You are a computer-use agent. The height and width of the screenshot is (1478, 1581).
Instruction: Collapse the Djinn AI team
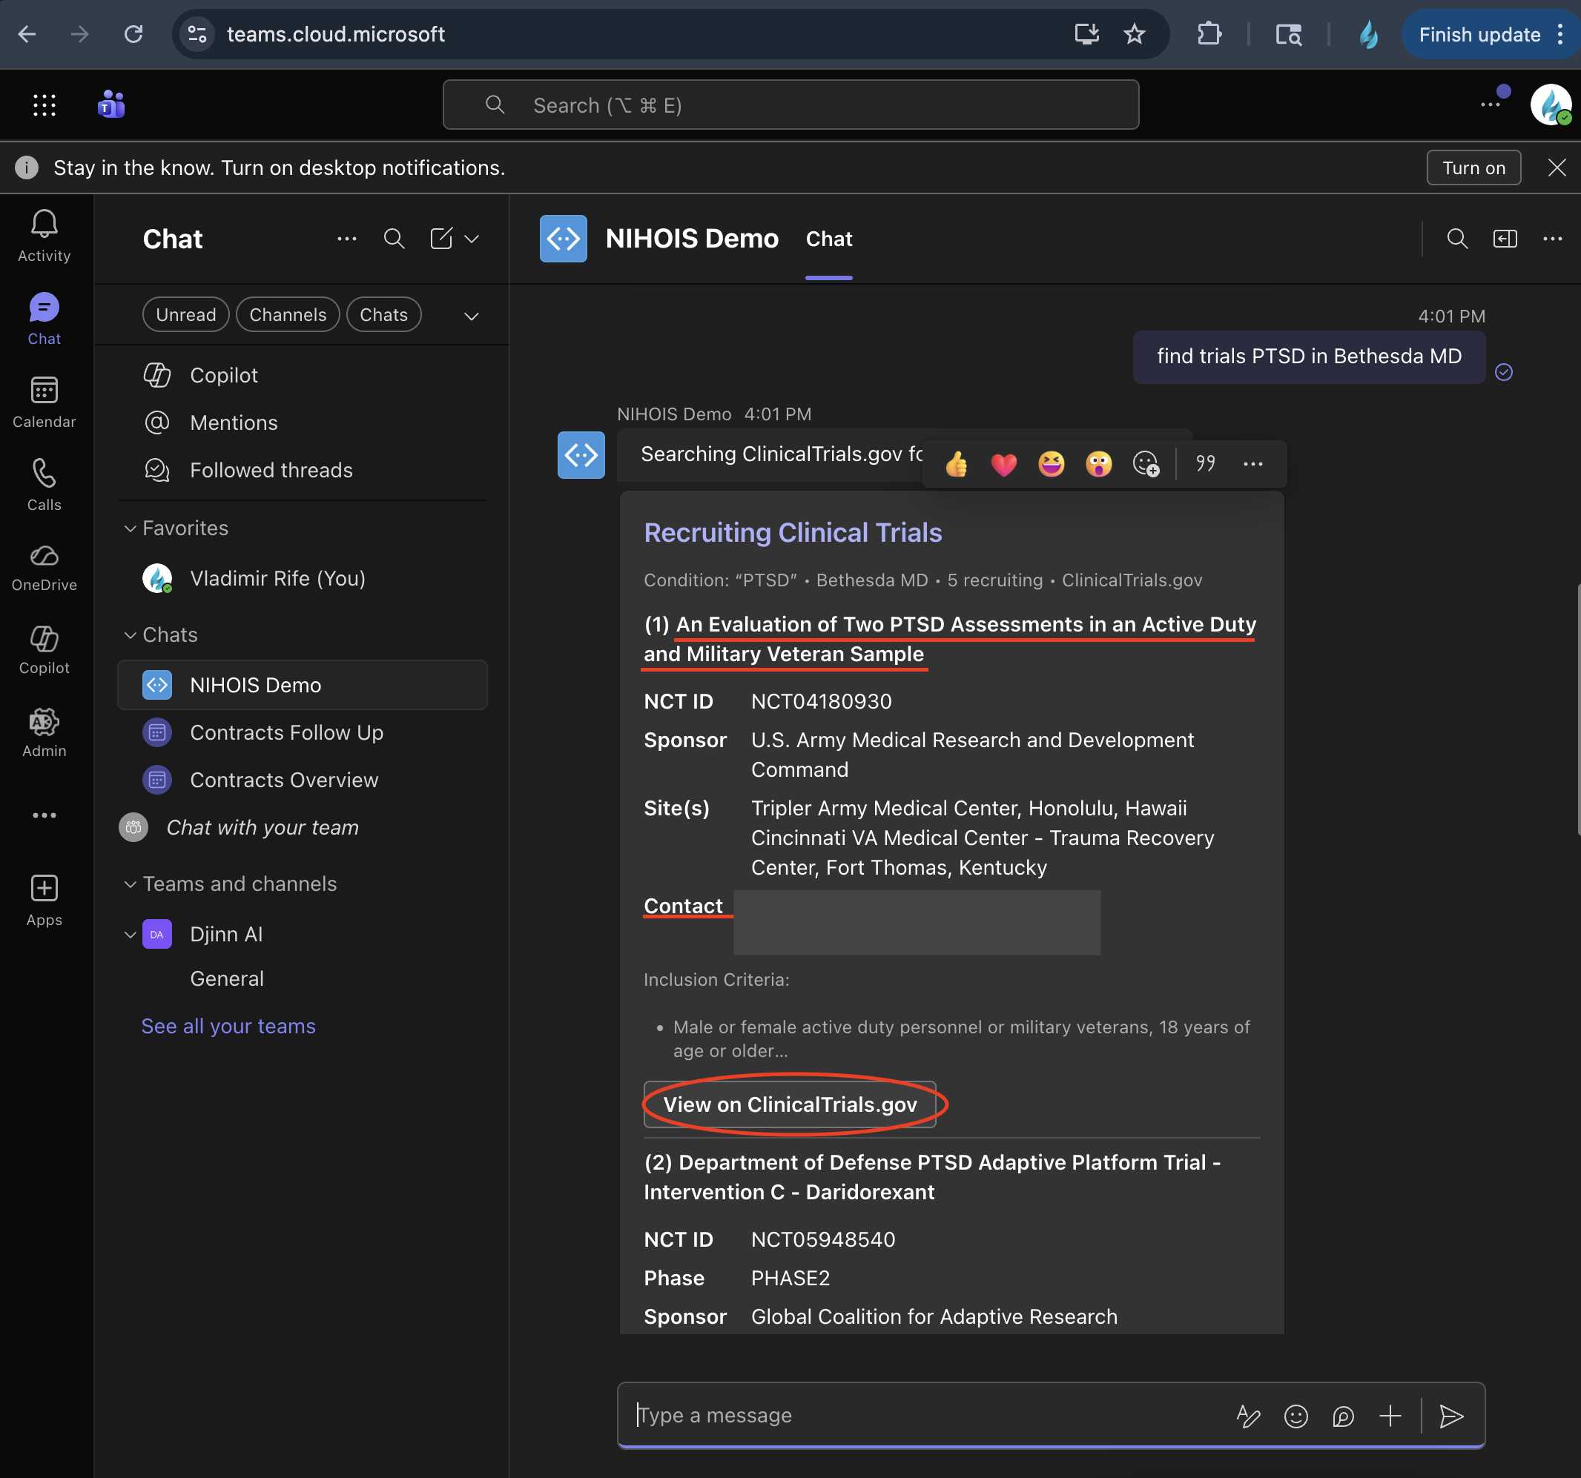pos(131,934)
